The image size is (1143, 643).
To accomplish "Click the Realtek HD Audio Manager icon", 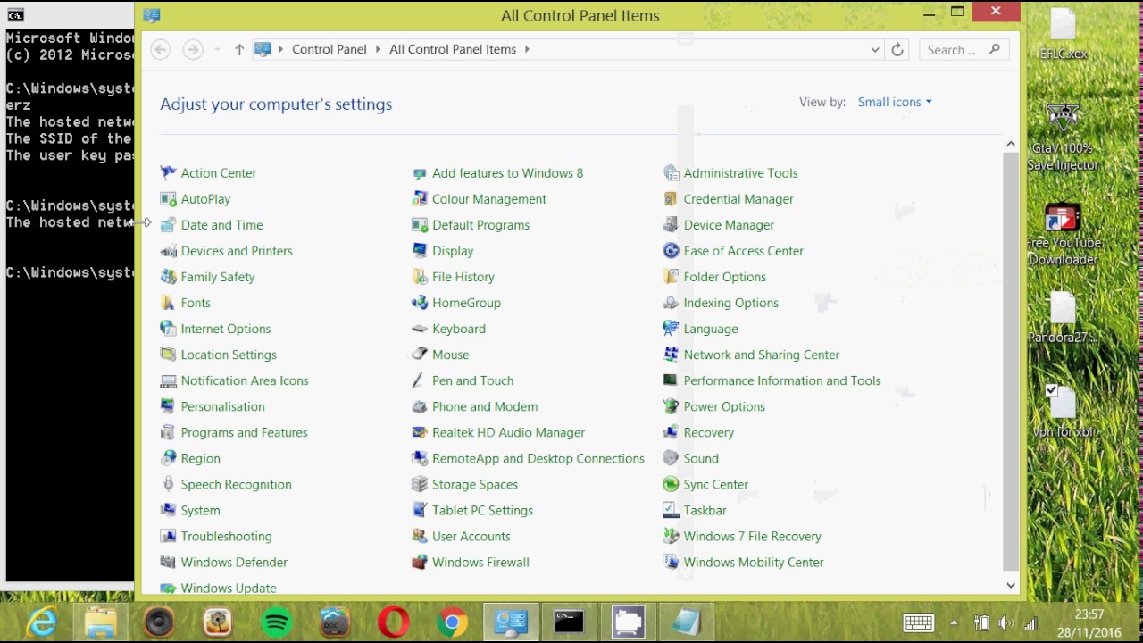I will pyautogui.click(x=420, y=432).
